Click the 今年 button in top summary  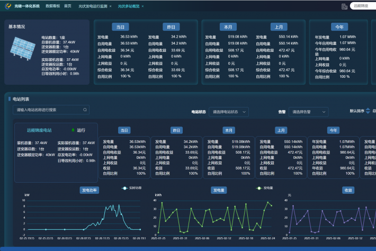337,26
